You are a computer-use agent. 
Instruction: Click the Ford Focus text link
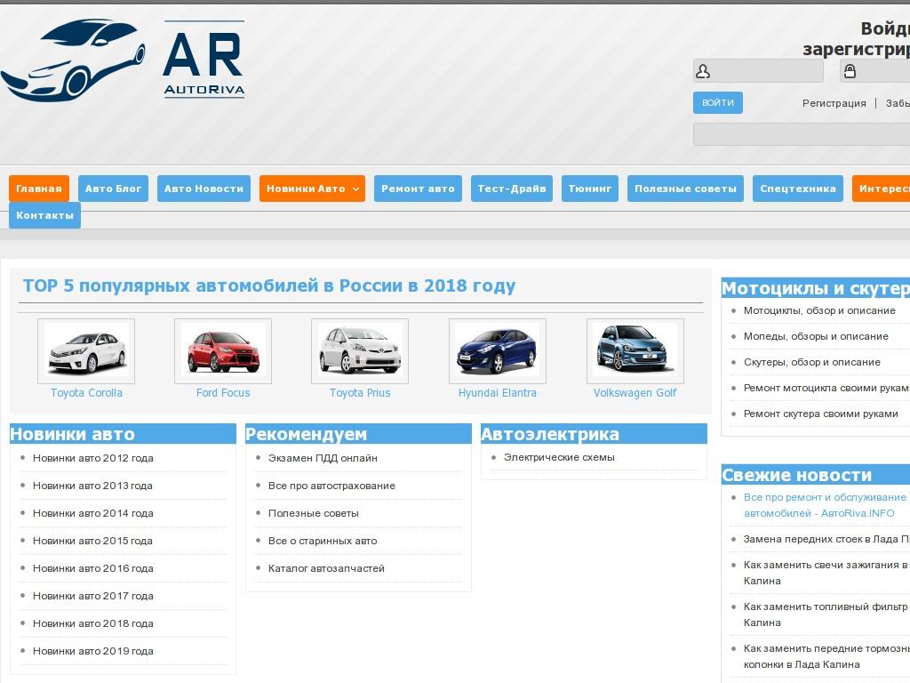point(223,393)
